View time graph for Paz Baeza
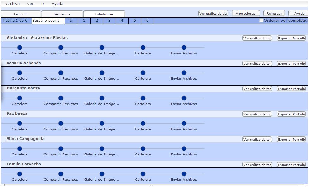The image size is (309, 187). pos(257,114)
